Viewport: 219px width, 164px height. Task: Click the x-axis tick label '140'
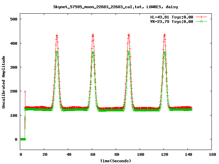coord(189,154)
